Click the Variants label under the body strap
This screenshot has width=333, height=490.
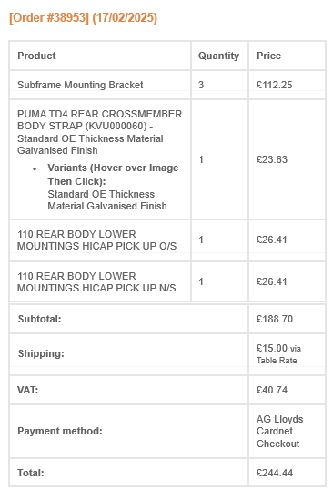(113, 174)
